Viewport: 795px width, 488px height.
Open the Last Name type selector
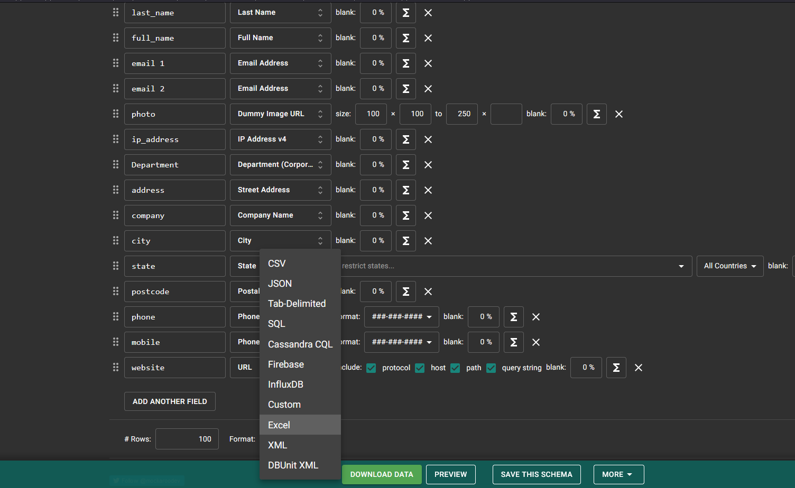[x=281, y=13]
